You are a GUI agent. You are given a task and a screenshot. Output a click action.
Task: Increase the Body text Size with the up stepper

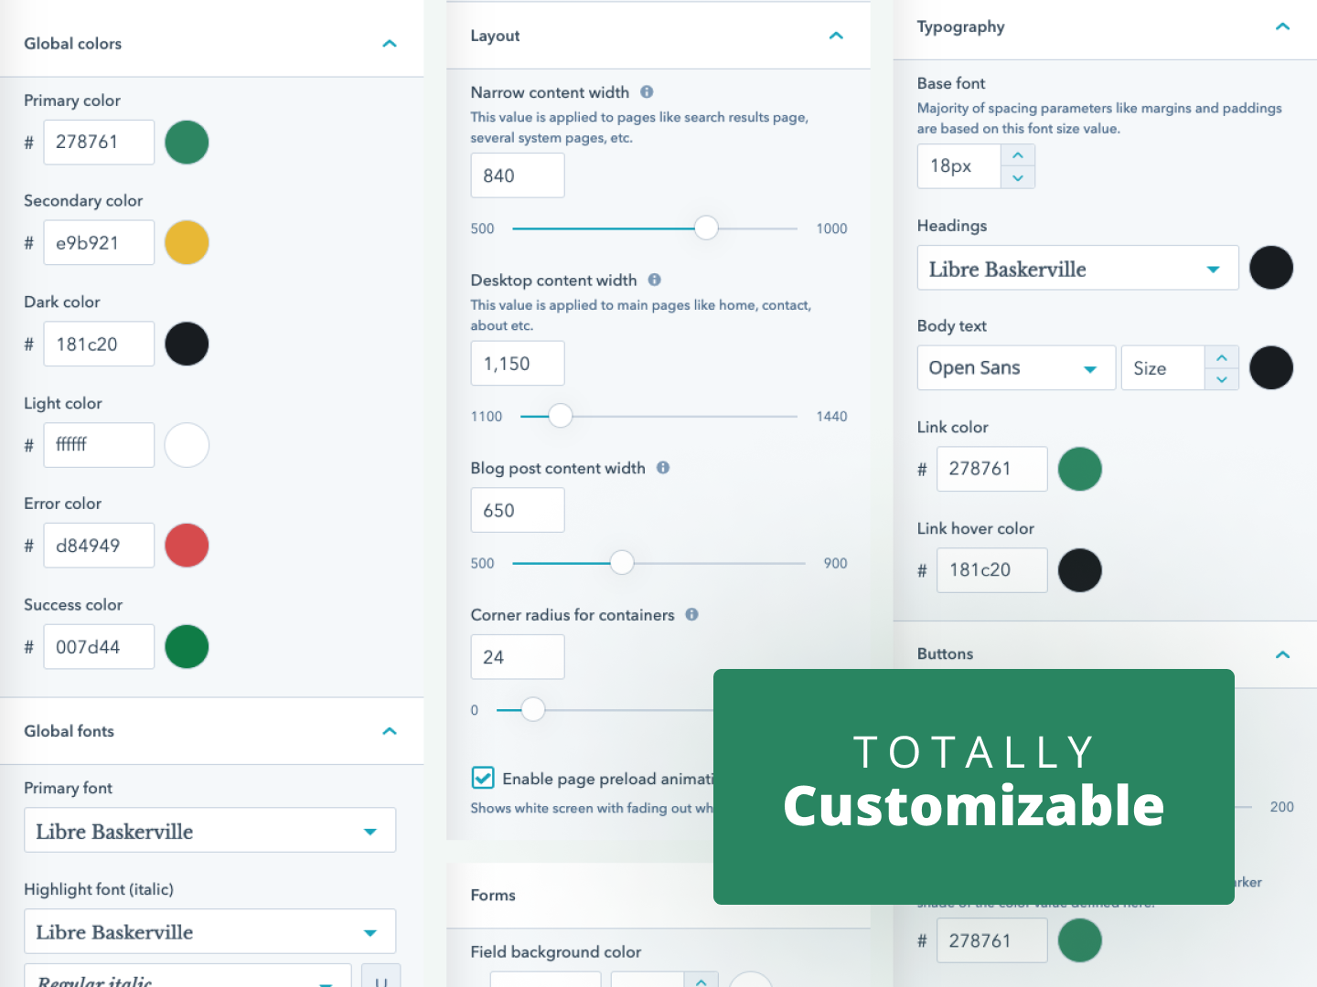coord(1222,356)
